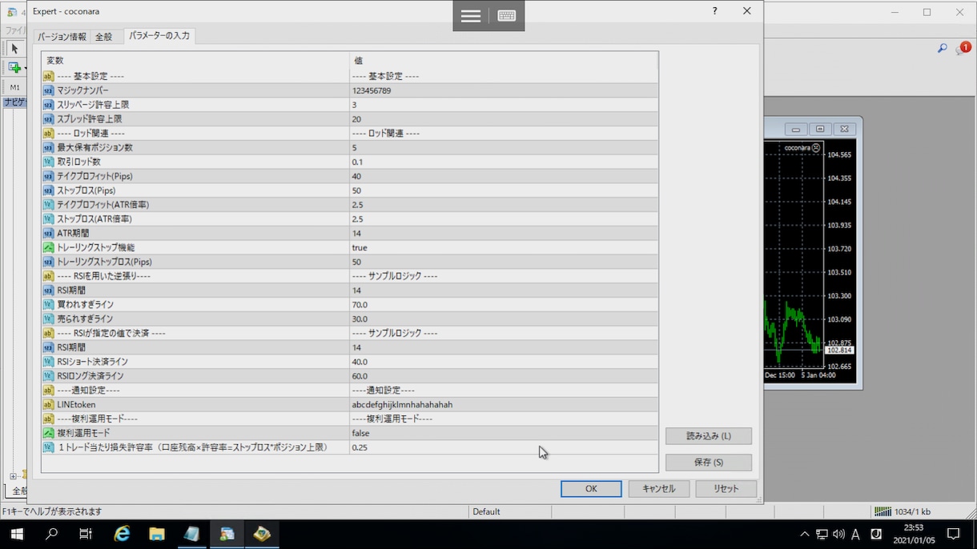Screen dimensions: 977x549
Task: Click the 保存 (S) button
Action: click(x=709, y=463)
